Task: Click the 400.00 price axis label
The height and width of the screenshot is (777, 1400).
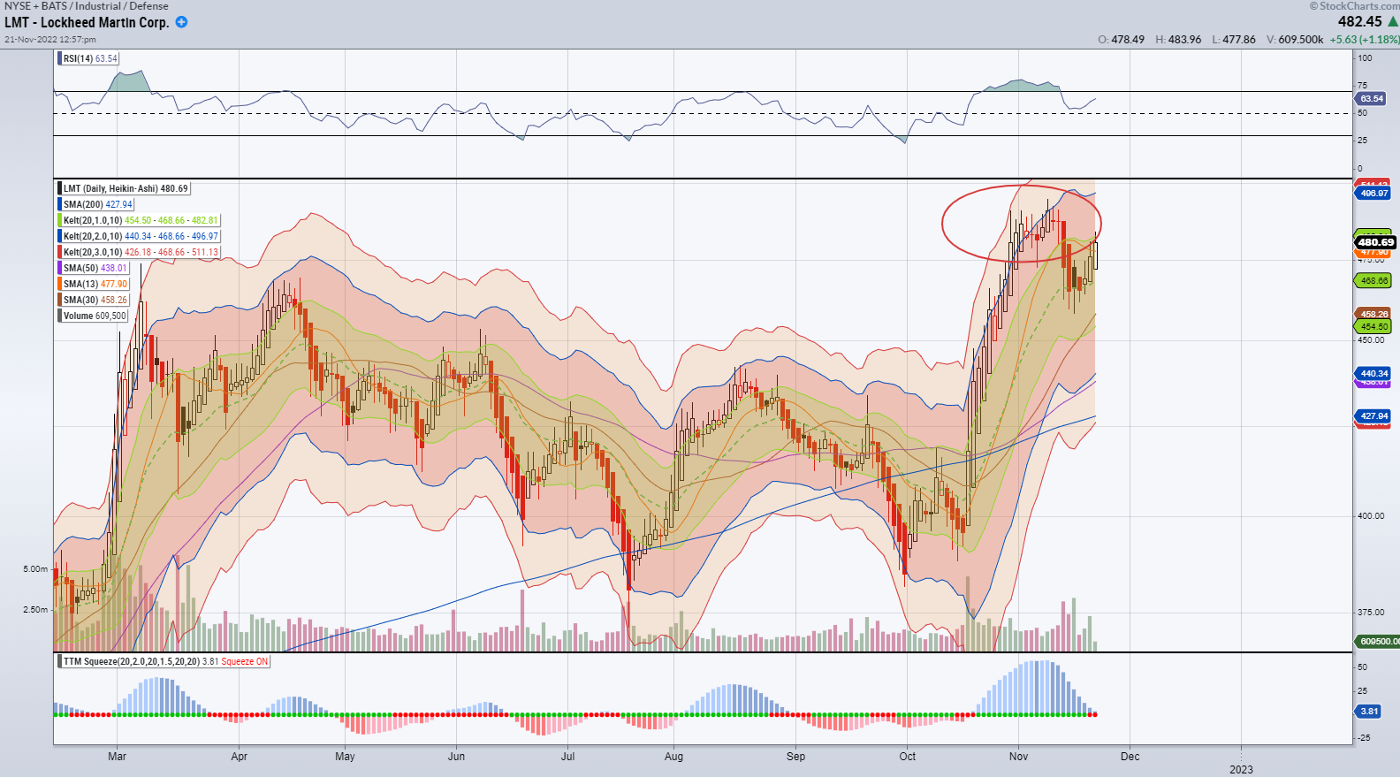Action: click(x=1371, y=515)
